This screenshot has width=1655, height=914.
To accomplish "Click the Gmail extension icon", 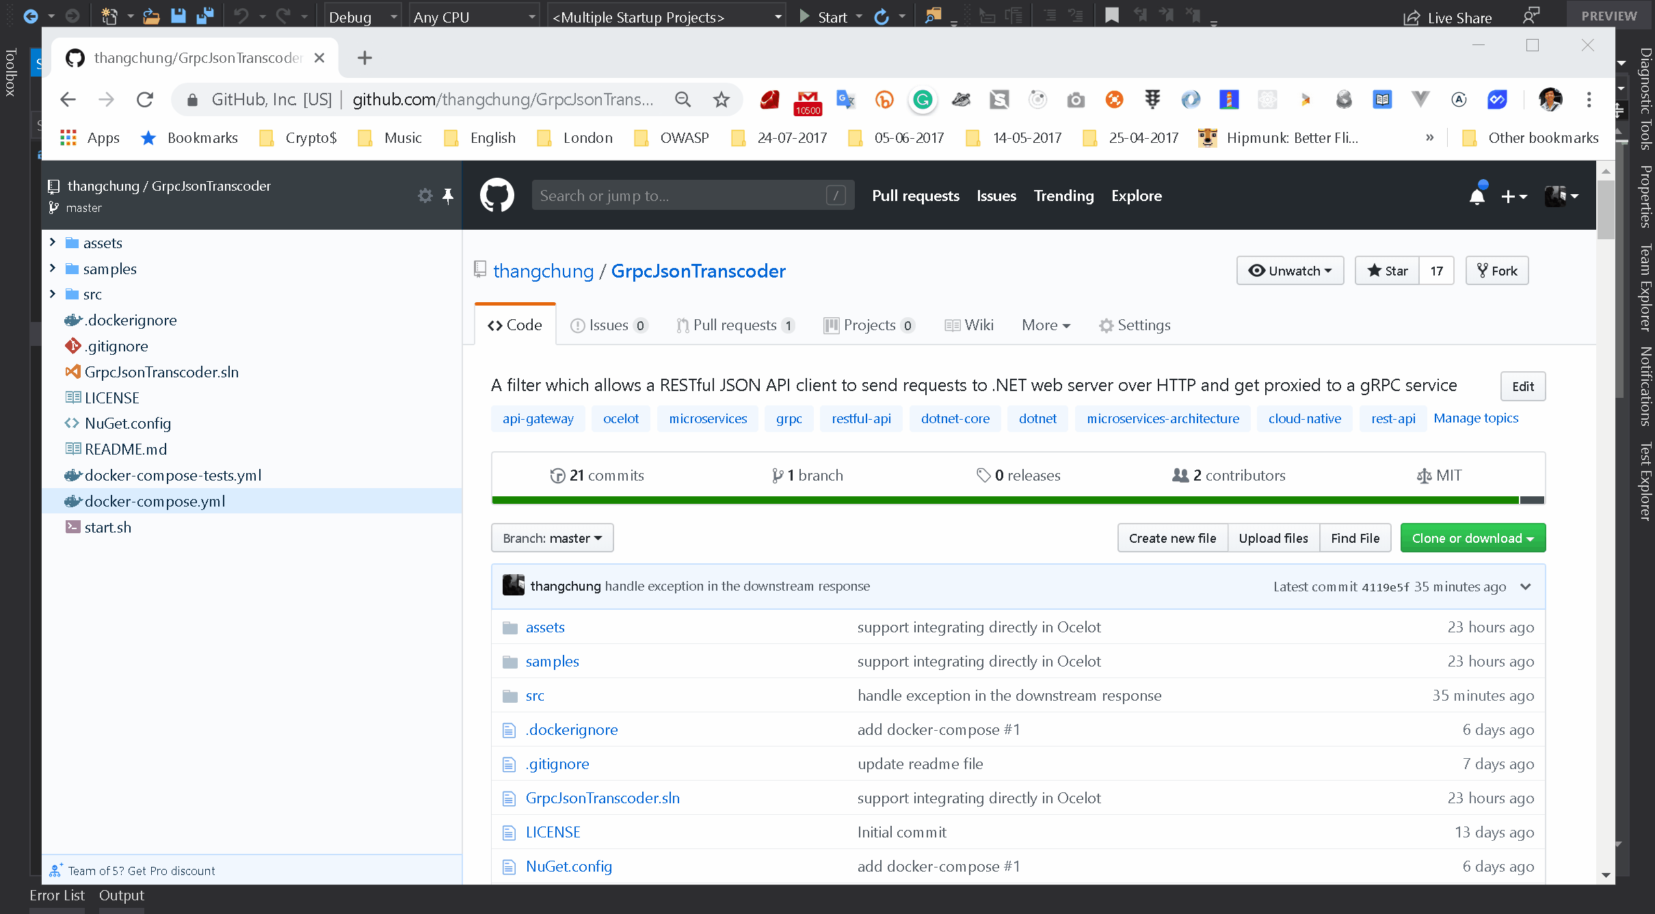I will tap(808, 100).
